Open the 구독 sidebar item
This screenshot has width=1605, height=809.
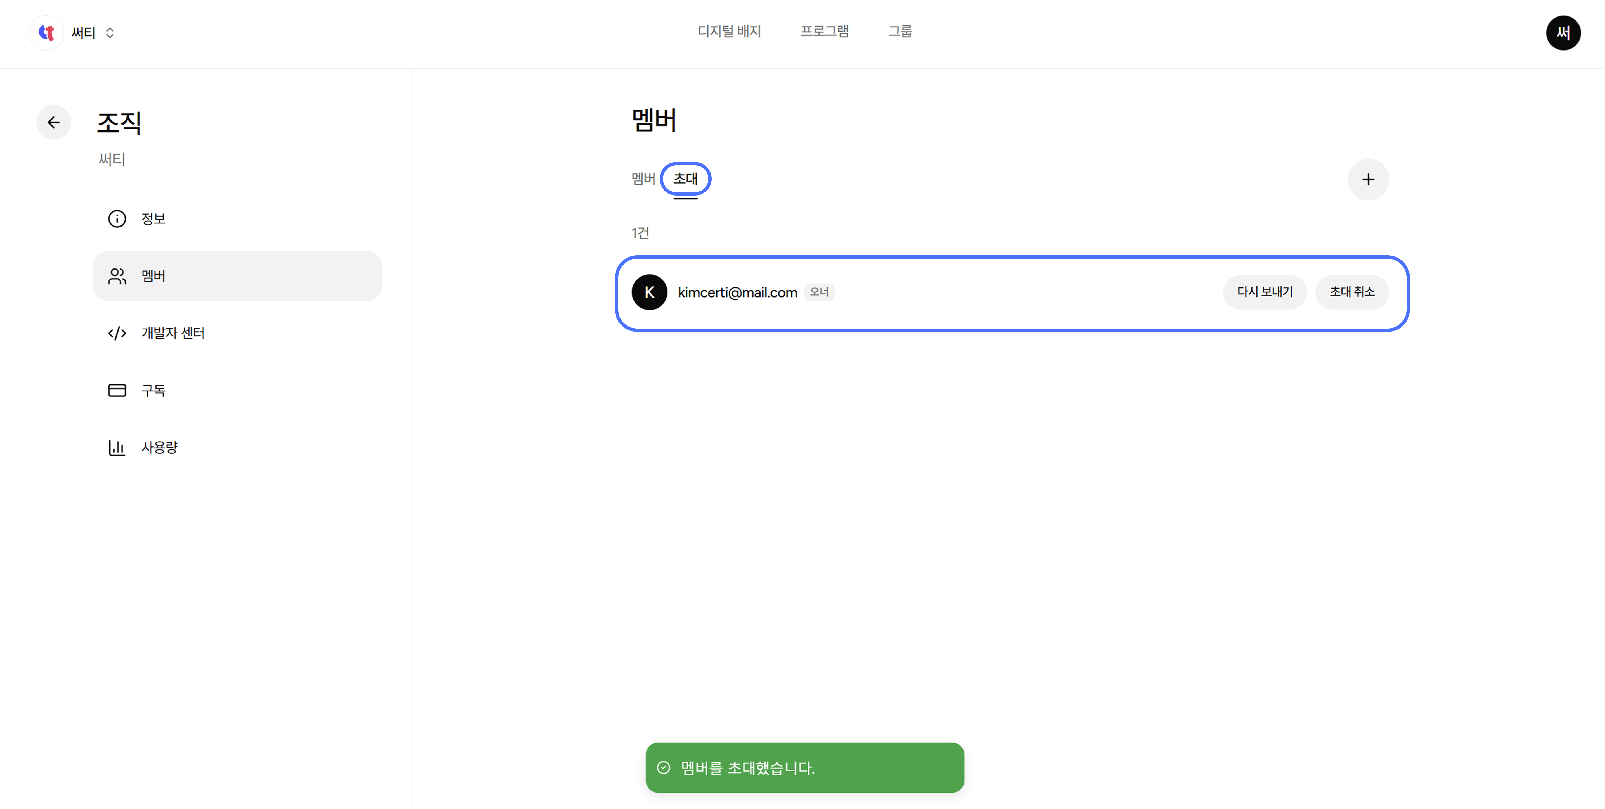click(237, 391)
